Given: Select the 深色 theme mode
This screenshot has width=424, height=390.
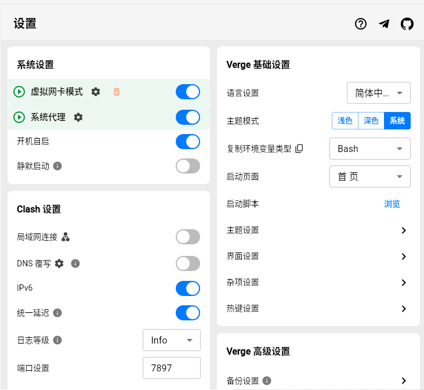Looking at the screenshot, I should click(371, 121).
